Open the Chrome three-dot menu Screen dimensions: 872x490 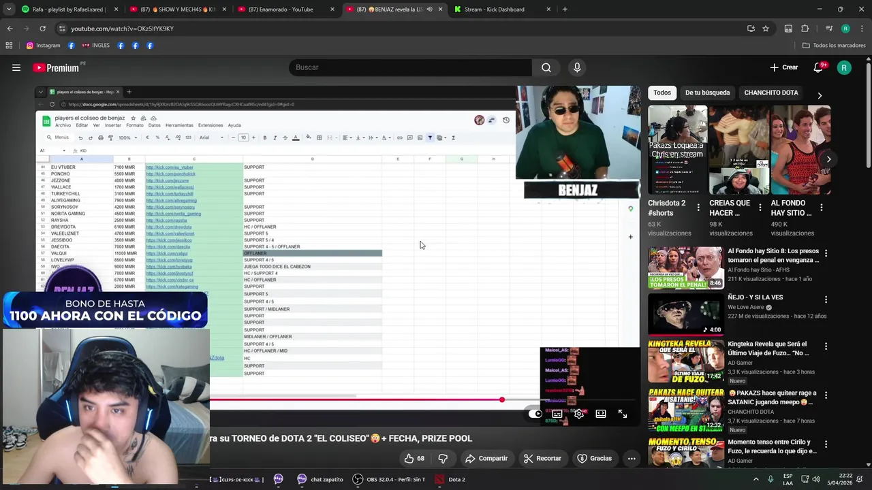click(x=860, y=29)
